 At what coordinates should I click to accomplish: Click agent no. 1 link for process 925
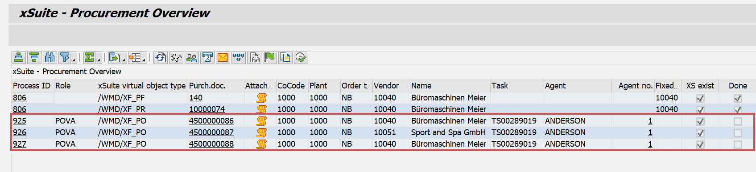click(650, 121)
